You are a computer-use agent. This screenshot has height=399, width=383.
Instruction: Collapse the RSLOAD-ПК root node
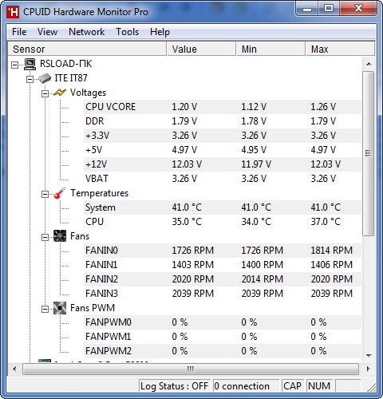15,65
